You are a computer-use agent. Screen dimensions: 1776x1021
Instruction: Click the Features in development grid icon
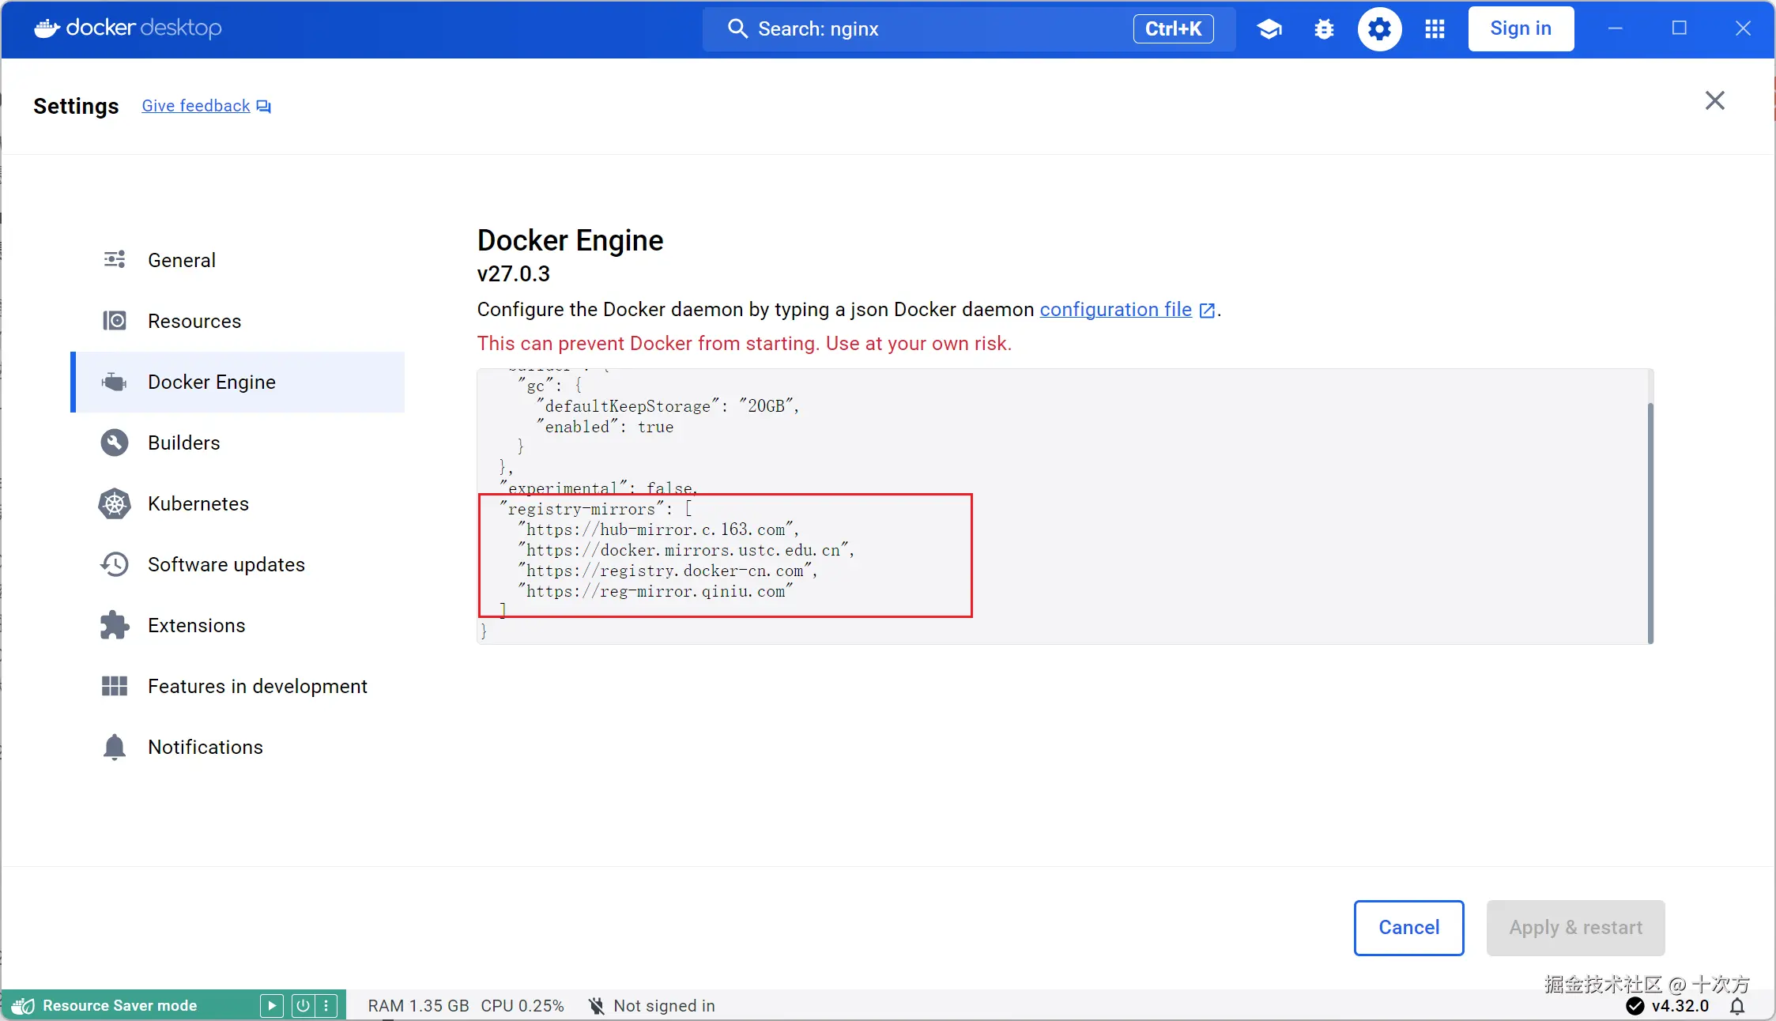[115, 686]
